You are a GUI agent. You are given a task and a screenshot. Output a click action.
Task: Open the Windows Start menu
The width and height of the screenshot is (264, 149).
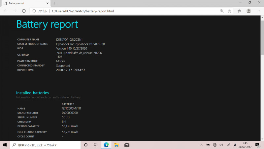coord(5,145)
